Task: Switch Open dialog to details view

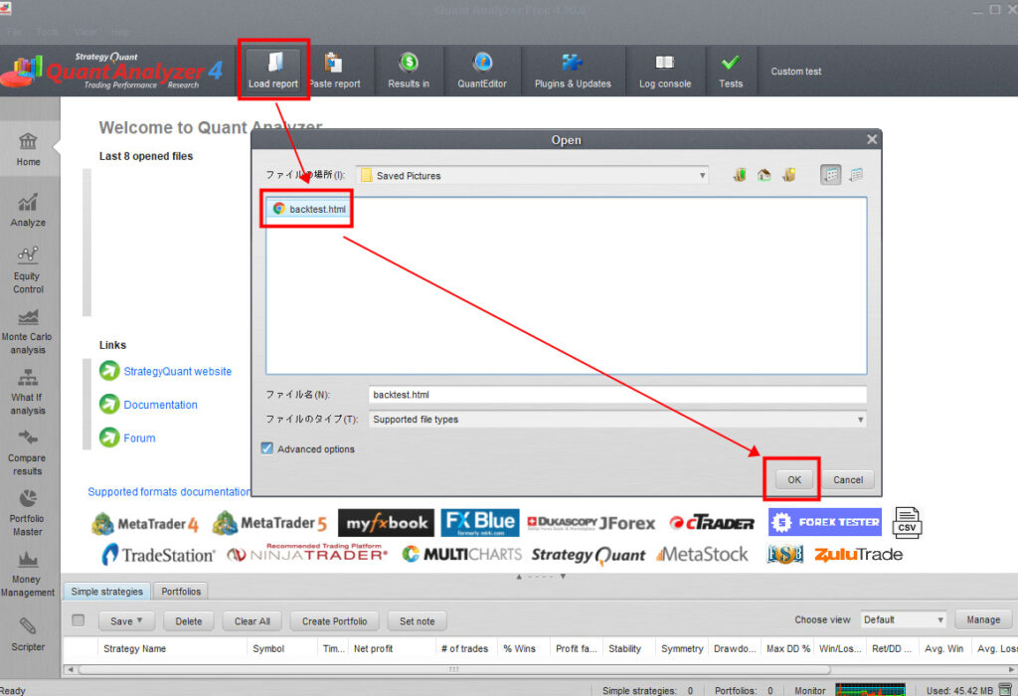Action: coord(856,175)
